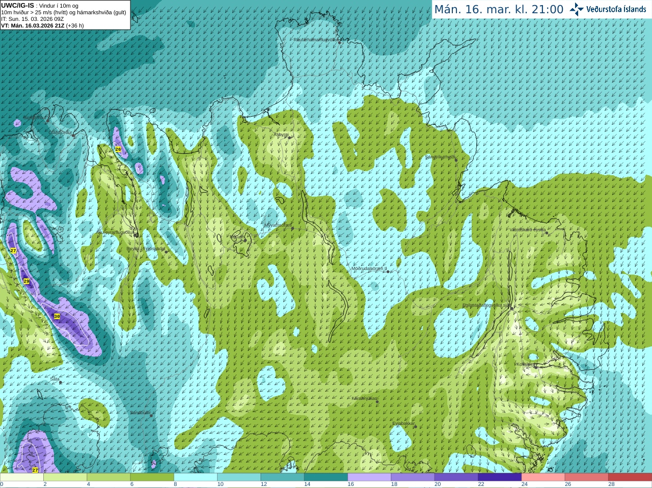
Task: Click the Raufarhafnarflugvöllur station label
Action: 316,39
